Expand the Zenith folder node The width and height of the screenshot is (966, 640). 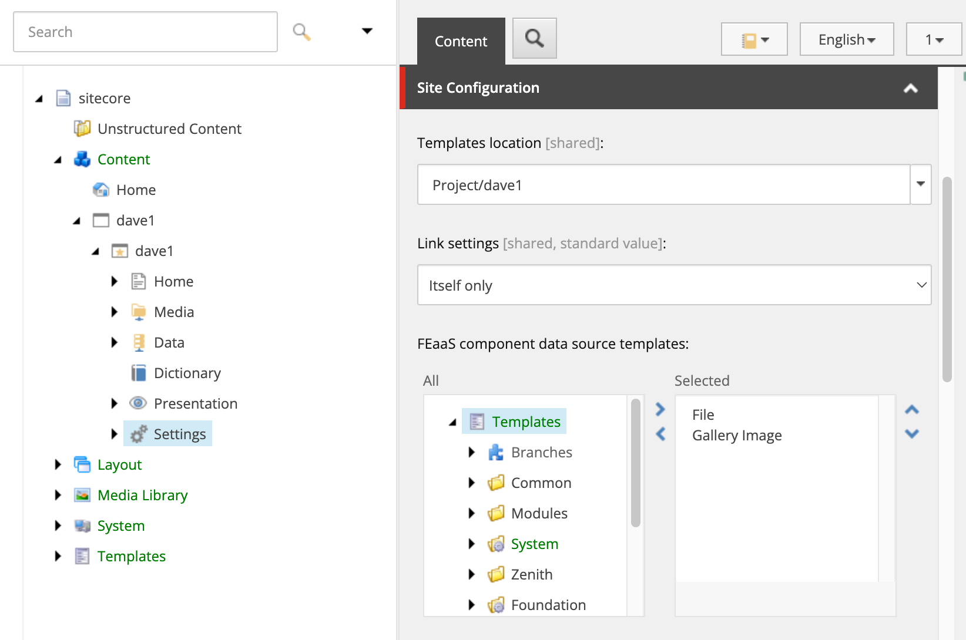click(x=472, y=574)
